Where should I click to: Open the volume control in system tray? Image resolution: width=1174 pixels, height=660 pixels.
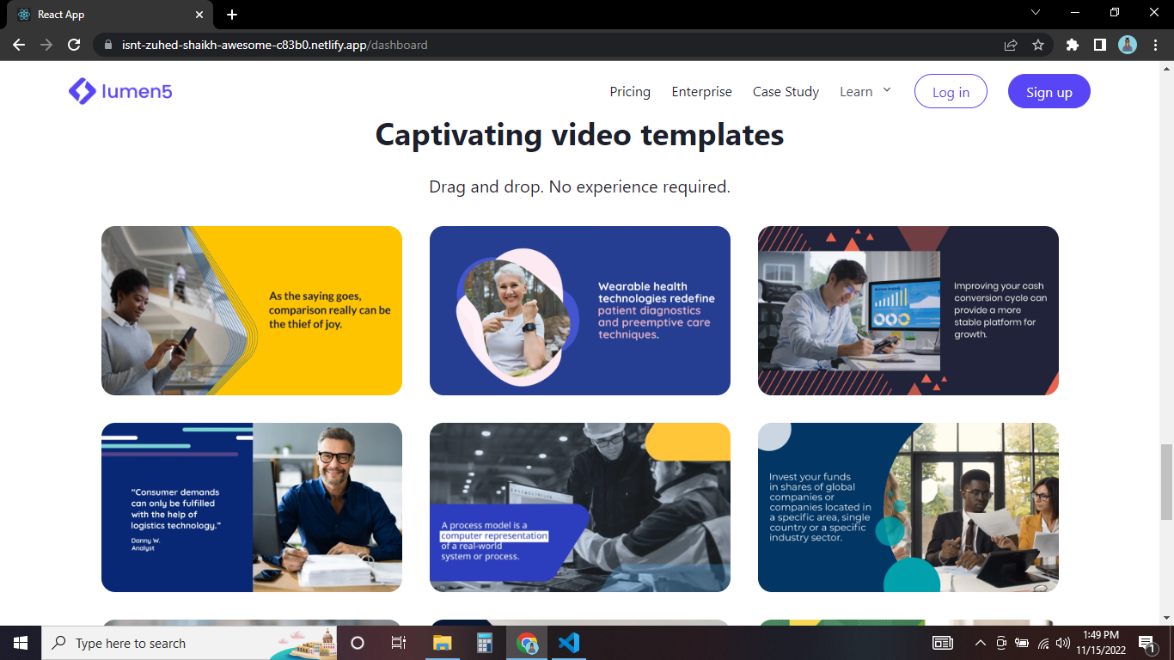1063,643
